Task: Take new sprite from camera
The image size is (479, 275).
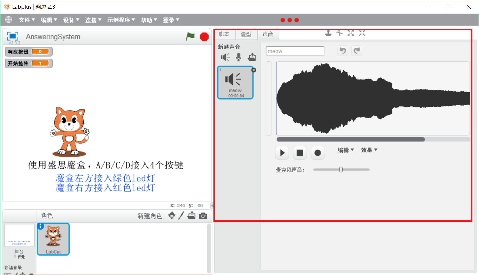Action: coord(203,216)
